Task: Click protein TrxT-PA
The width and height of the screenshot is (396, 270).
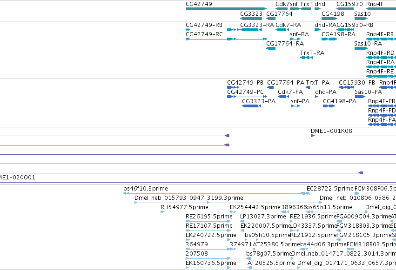Action: pos(317,83)
